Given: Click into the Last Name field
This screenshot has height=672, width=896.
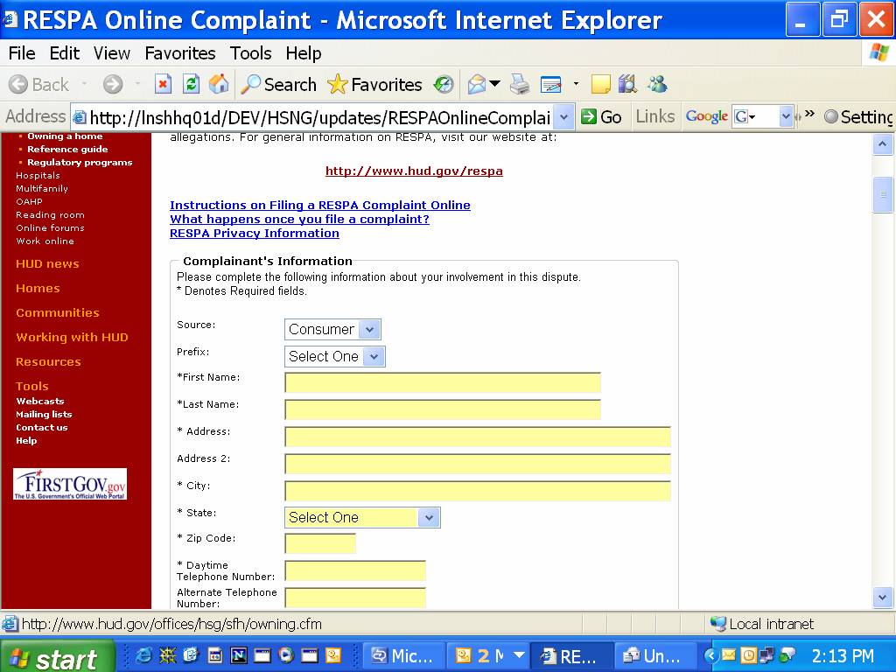Looking at the screenshot, I should point(443,409).
